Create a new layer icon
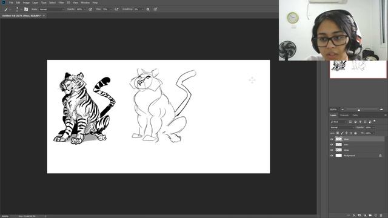This screenshot has height=218, width=388. [376, 216]
